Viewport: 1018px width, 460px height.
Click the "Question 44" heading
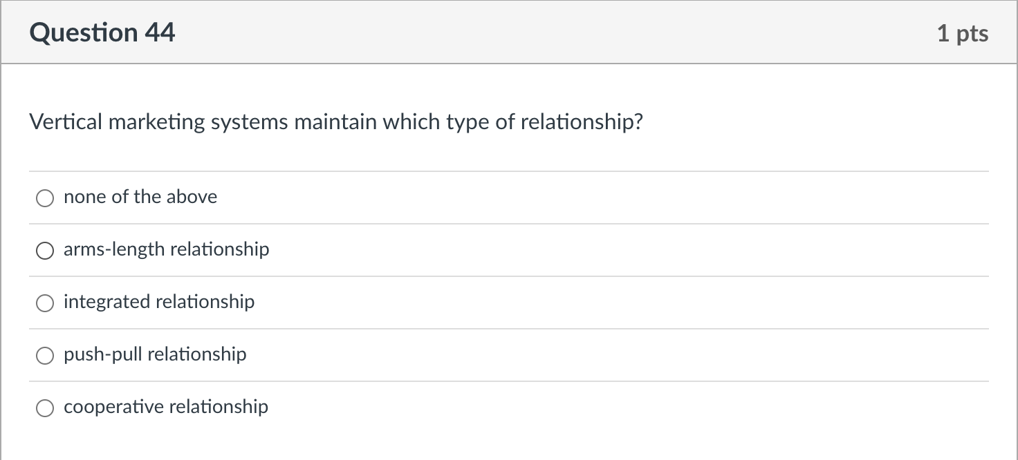(x=102, y=32)
